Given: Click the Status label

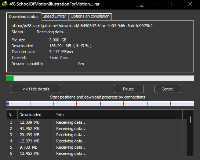Looking at the screenshot, I should click(x=17, y=32).
